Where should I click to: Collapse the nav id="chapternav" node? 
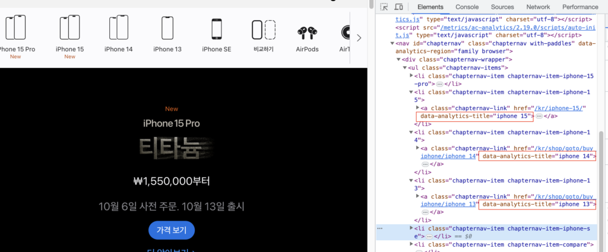tap(392, 43)
